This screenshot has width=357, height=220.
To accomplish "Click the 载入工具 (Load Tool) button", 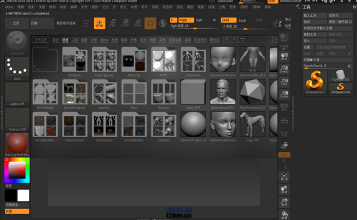I will (x=315, y=16).
